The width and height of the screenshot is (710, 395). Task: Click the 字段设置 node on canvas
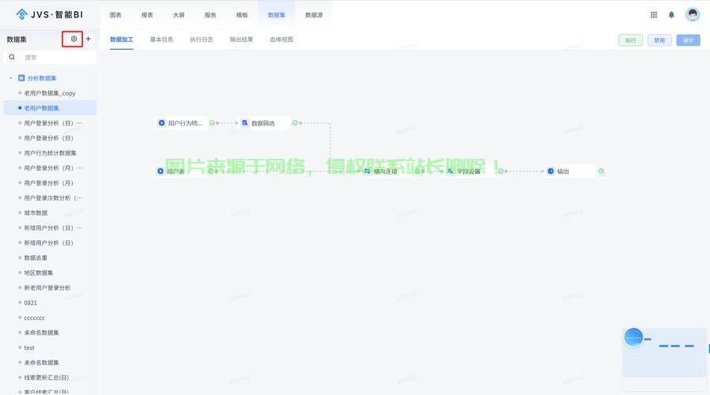tap(467, 171)
